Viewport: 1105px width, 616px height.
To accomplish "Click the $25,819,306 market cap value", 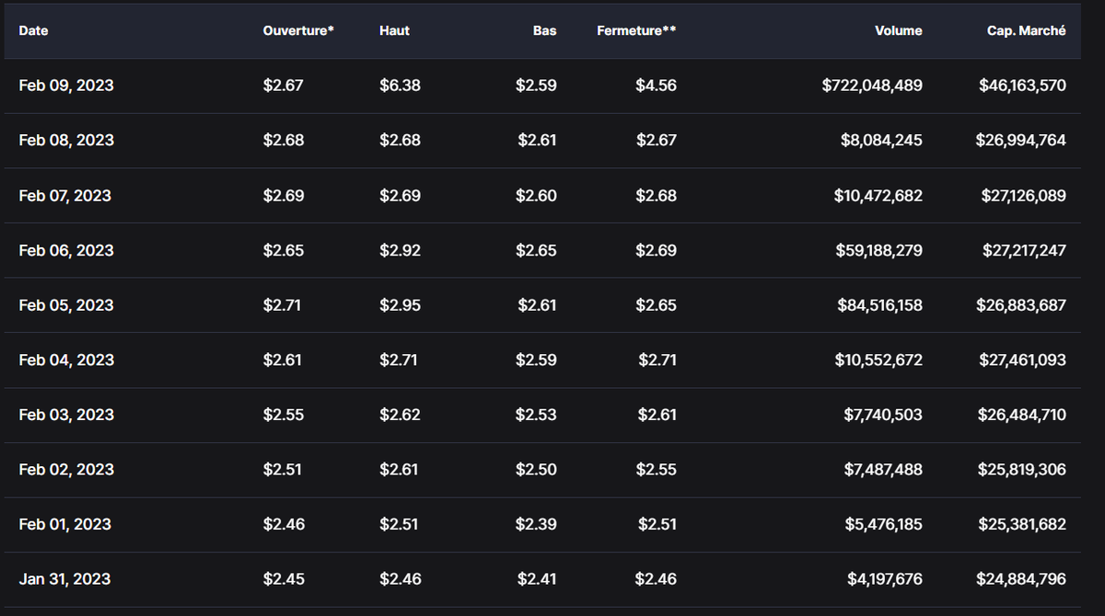I will click(1022, 469).
